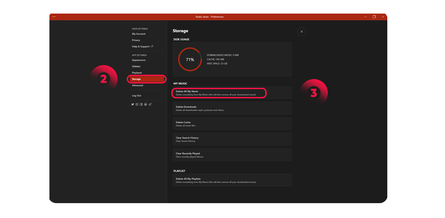Viewport: 445px width, 218px height.
Task: Close the Radio Javan window
Action: (383, 17)
